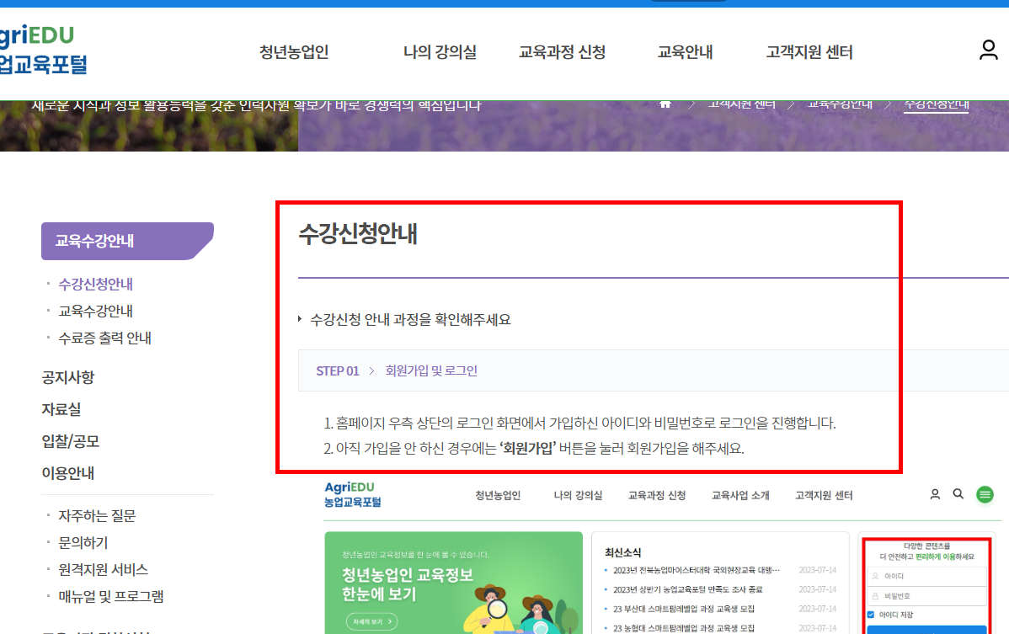Select 고객지원 센터 in the navigation bar
1009x634 pixels.
click(809, 51)
